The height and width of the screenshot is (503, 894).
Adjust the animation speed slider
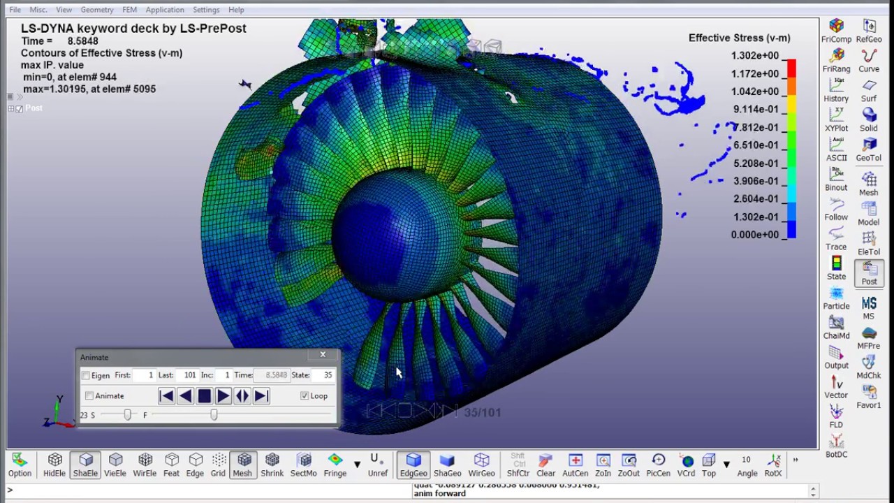tap(127, 415)
